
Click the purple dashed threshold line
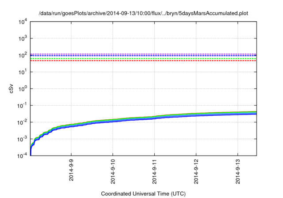pyautogui.click(x=143, y=54)
